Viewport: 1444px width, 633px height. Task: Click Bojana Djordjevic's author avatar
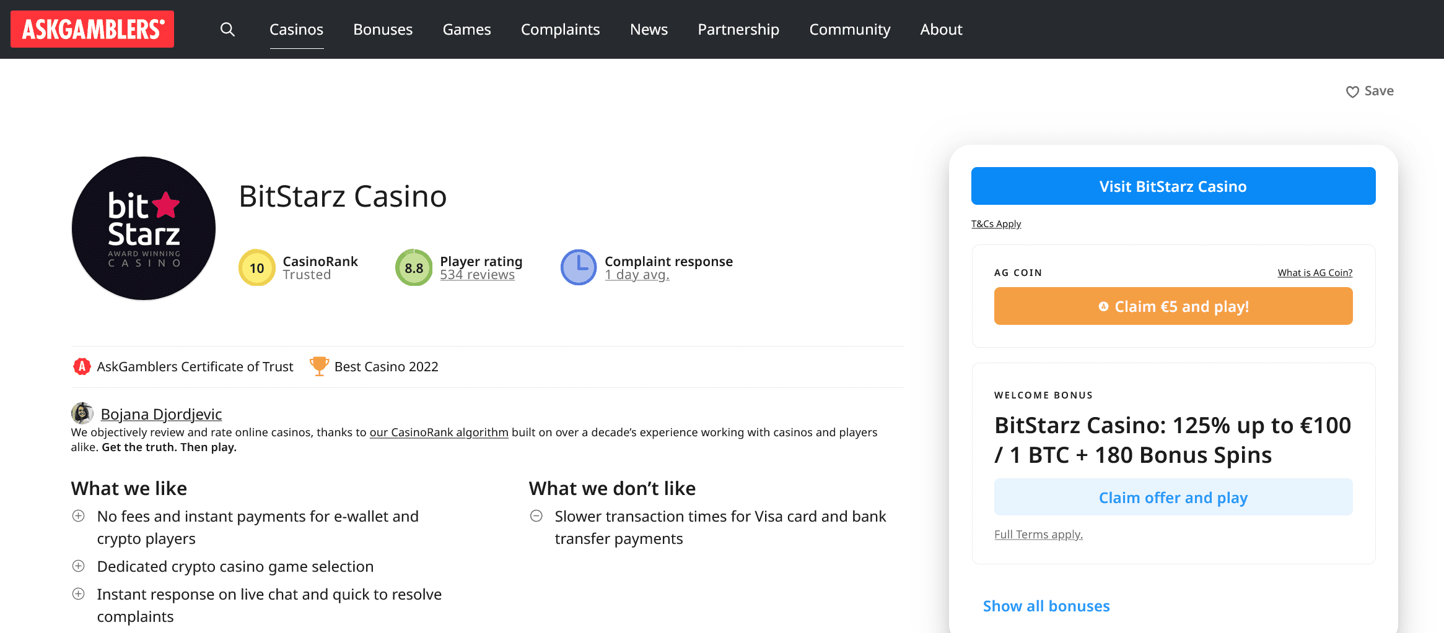(82, 413)
